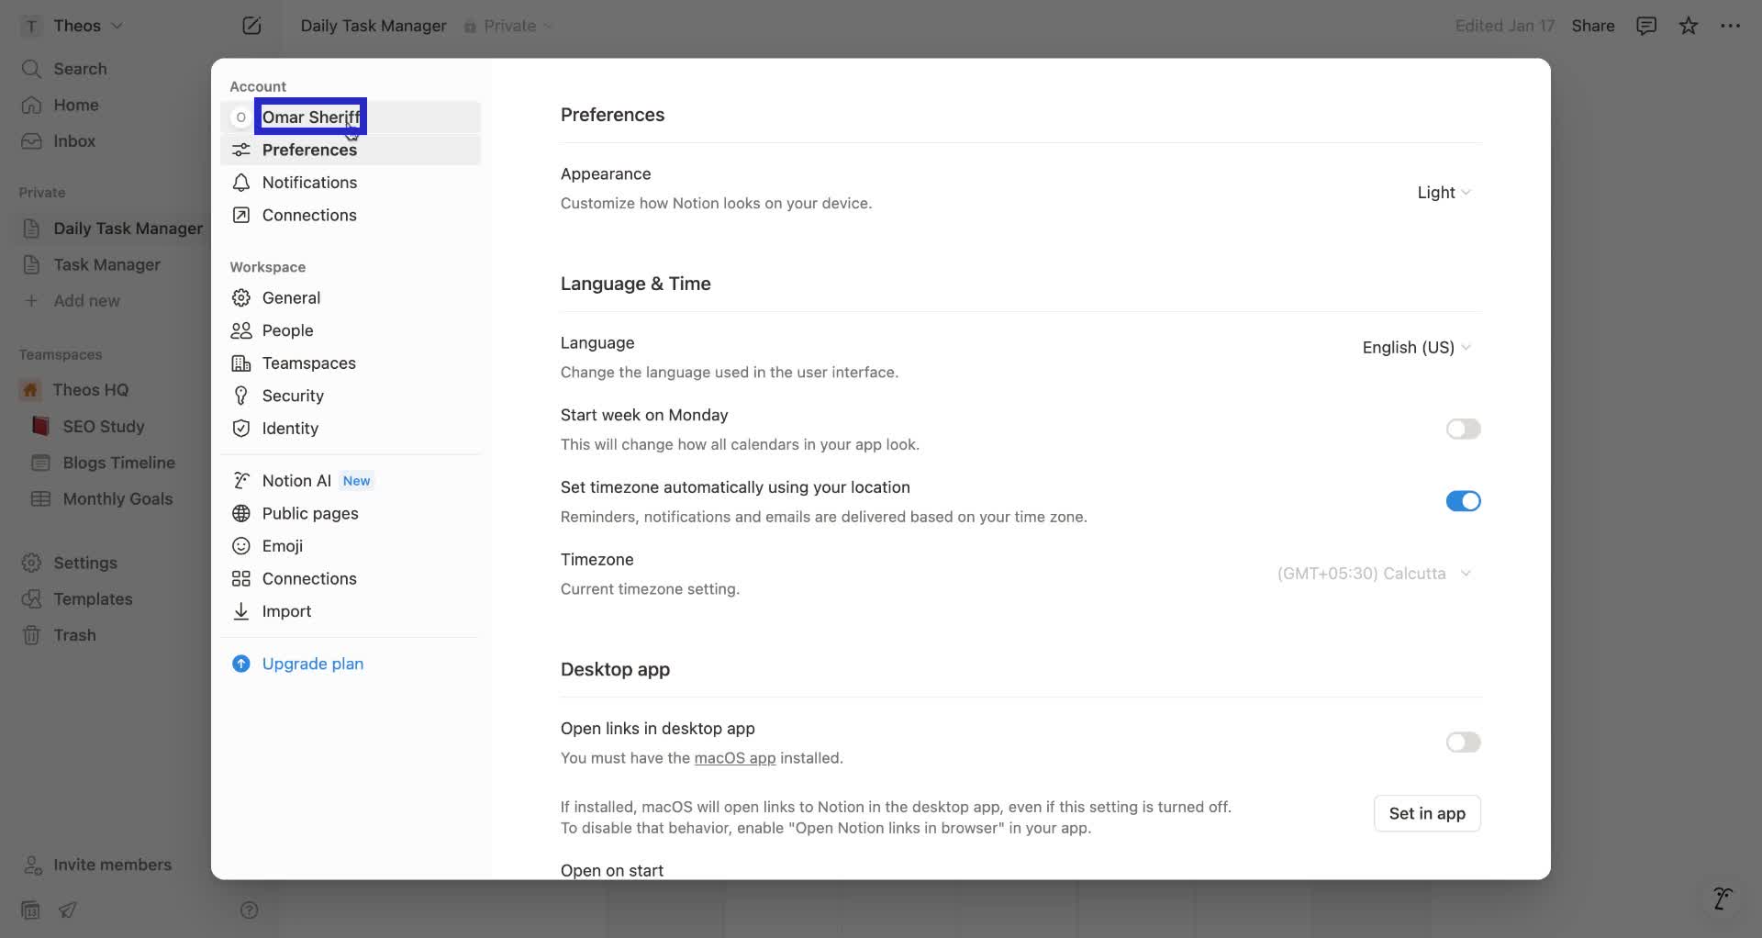Select the People icon under Workspace
The image size is (1762, 938).
click(240, 330)
